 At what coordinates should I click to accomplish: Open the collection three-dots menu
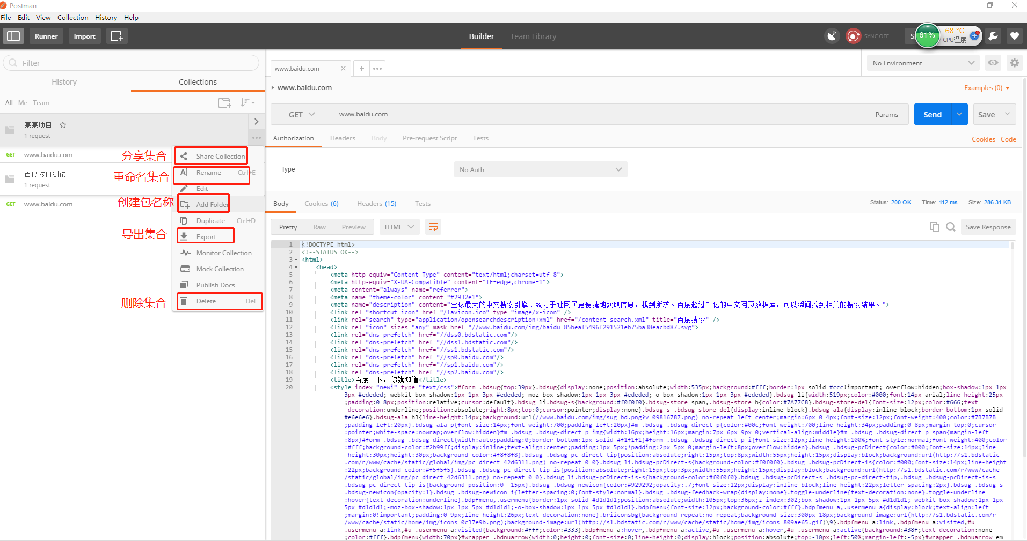tap(256, 138)
